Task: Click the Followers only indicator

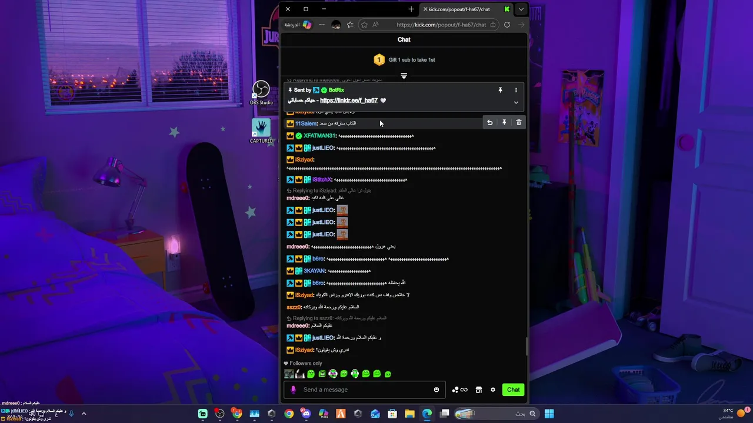Action: click(x=303, y=363)
